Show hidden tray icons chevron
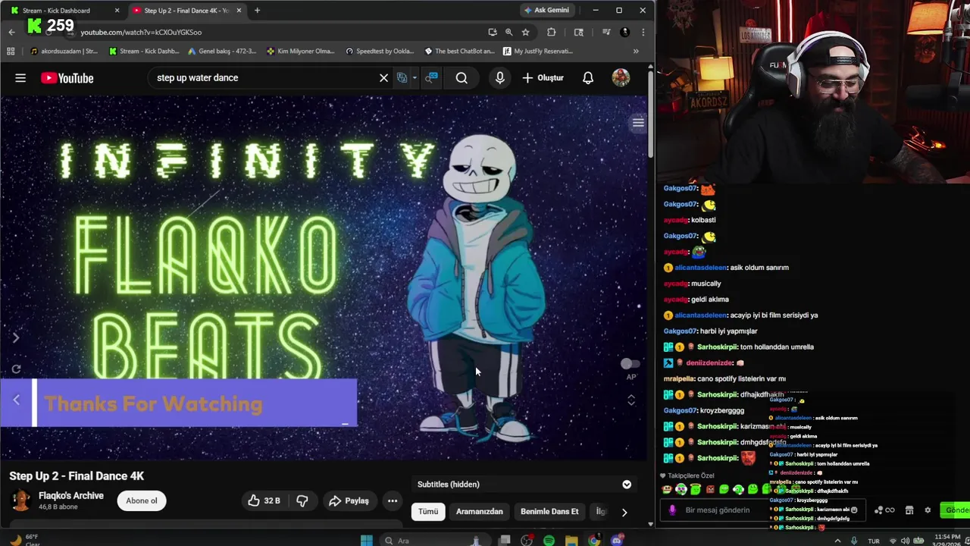This screenshot has width=970, height=546. [838, 541]
